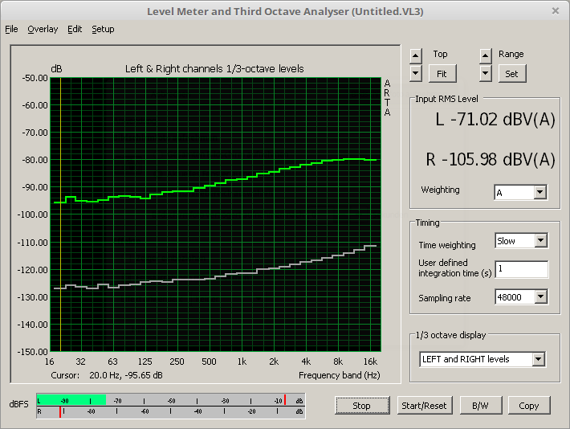
Task: Click the left channel dBFS level meter
Action: pyautogui.click(x=170, y=400)
